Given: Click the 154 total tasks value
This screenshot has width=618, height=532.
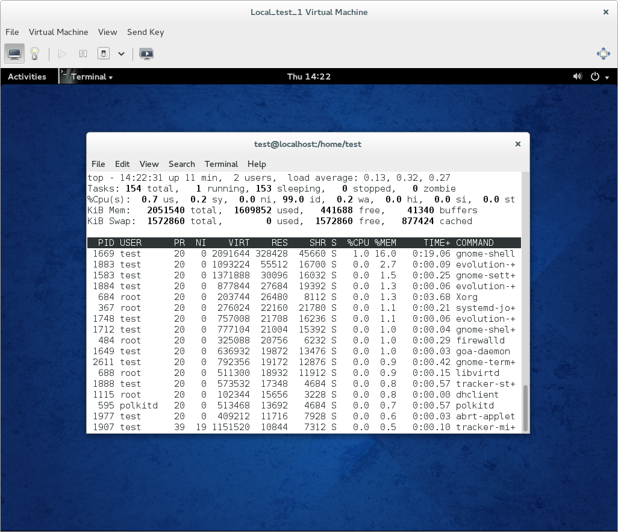Looking at the screenshot, I should pos(133,189).
